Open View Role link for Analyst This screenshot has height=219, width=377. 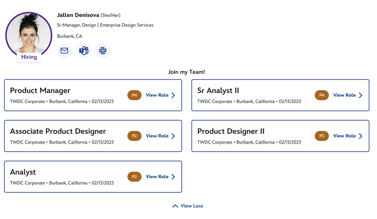point(157,176)
